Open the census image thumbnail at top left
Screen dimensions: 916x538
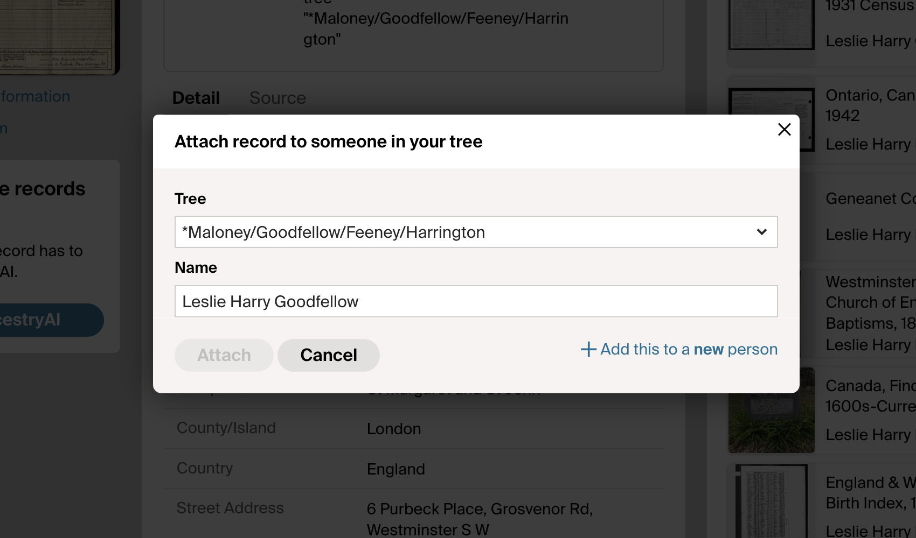59,37
